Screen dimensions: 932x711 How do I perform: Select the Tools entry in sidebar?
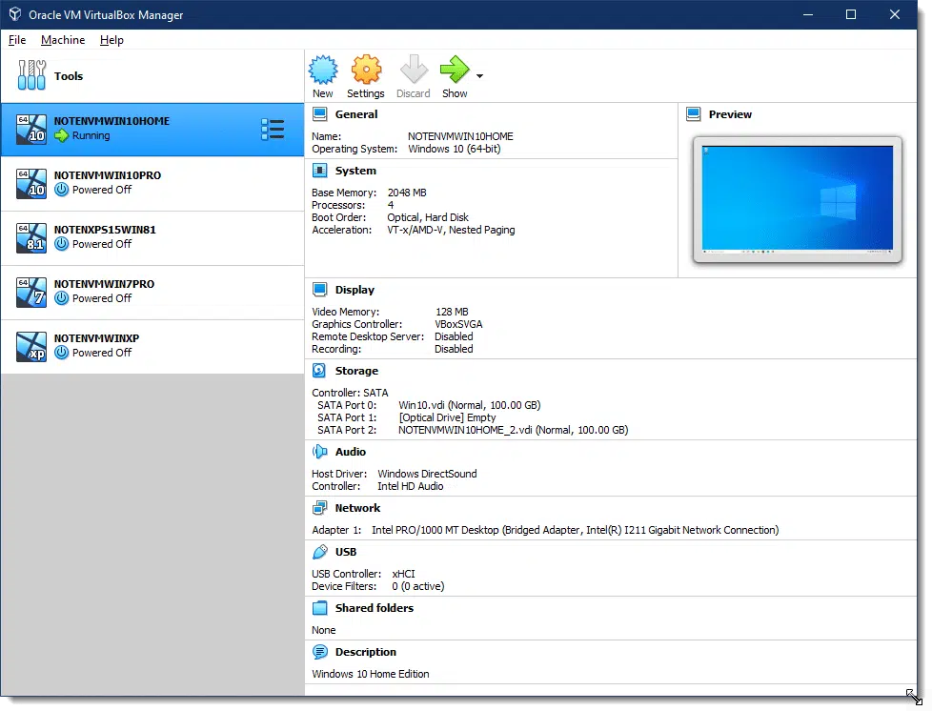pos(152,76)
